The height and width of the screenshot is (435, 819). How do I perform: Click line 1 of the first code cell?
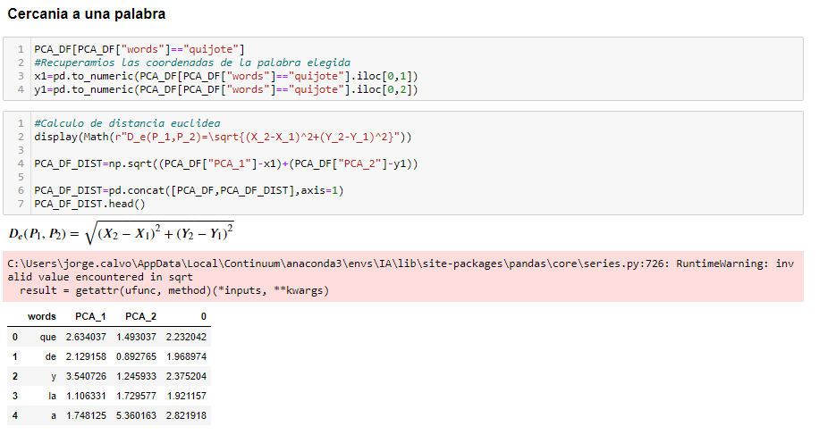pyautogui.click(x=139, y=49)
